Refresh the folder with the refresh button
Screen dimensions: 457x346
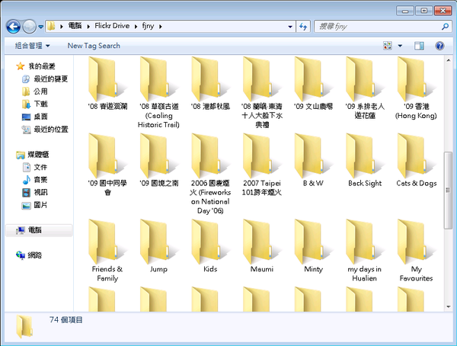click(x=303, y=27)
